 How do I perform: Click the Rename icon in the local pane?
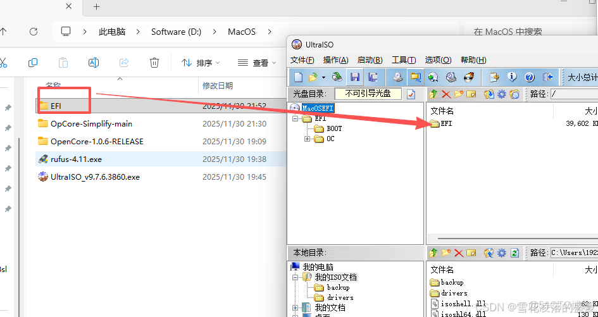[471, 252]
